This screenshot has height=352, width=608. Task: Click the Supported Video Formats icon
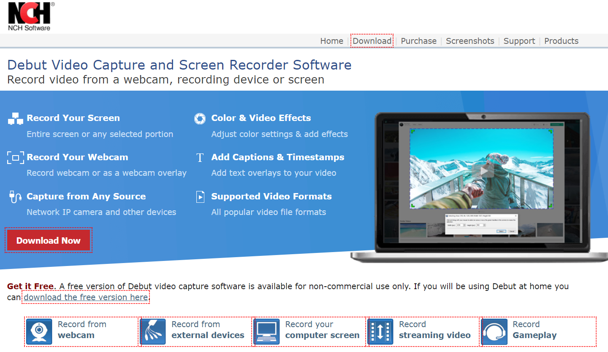click(x=200, y=196)
